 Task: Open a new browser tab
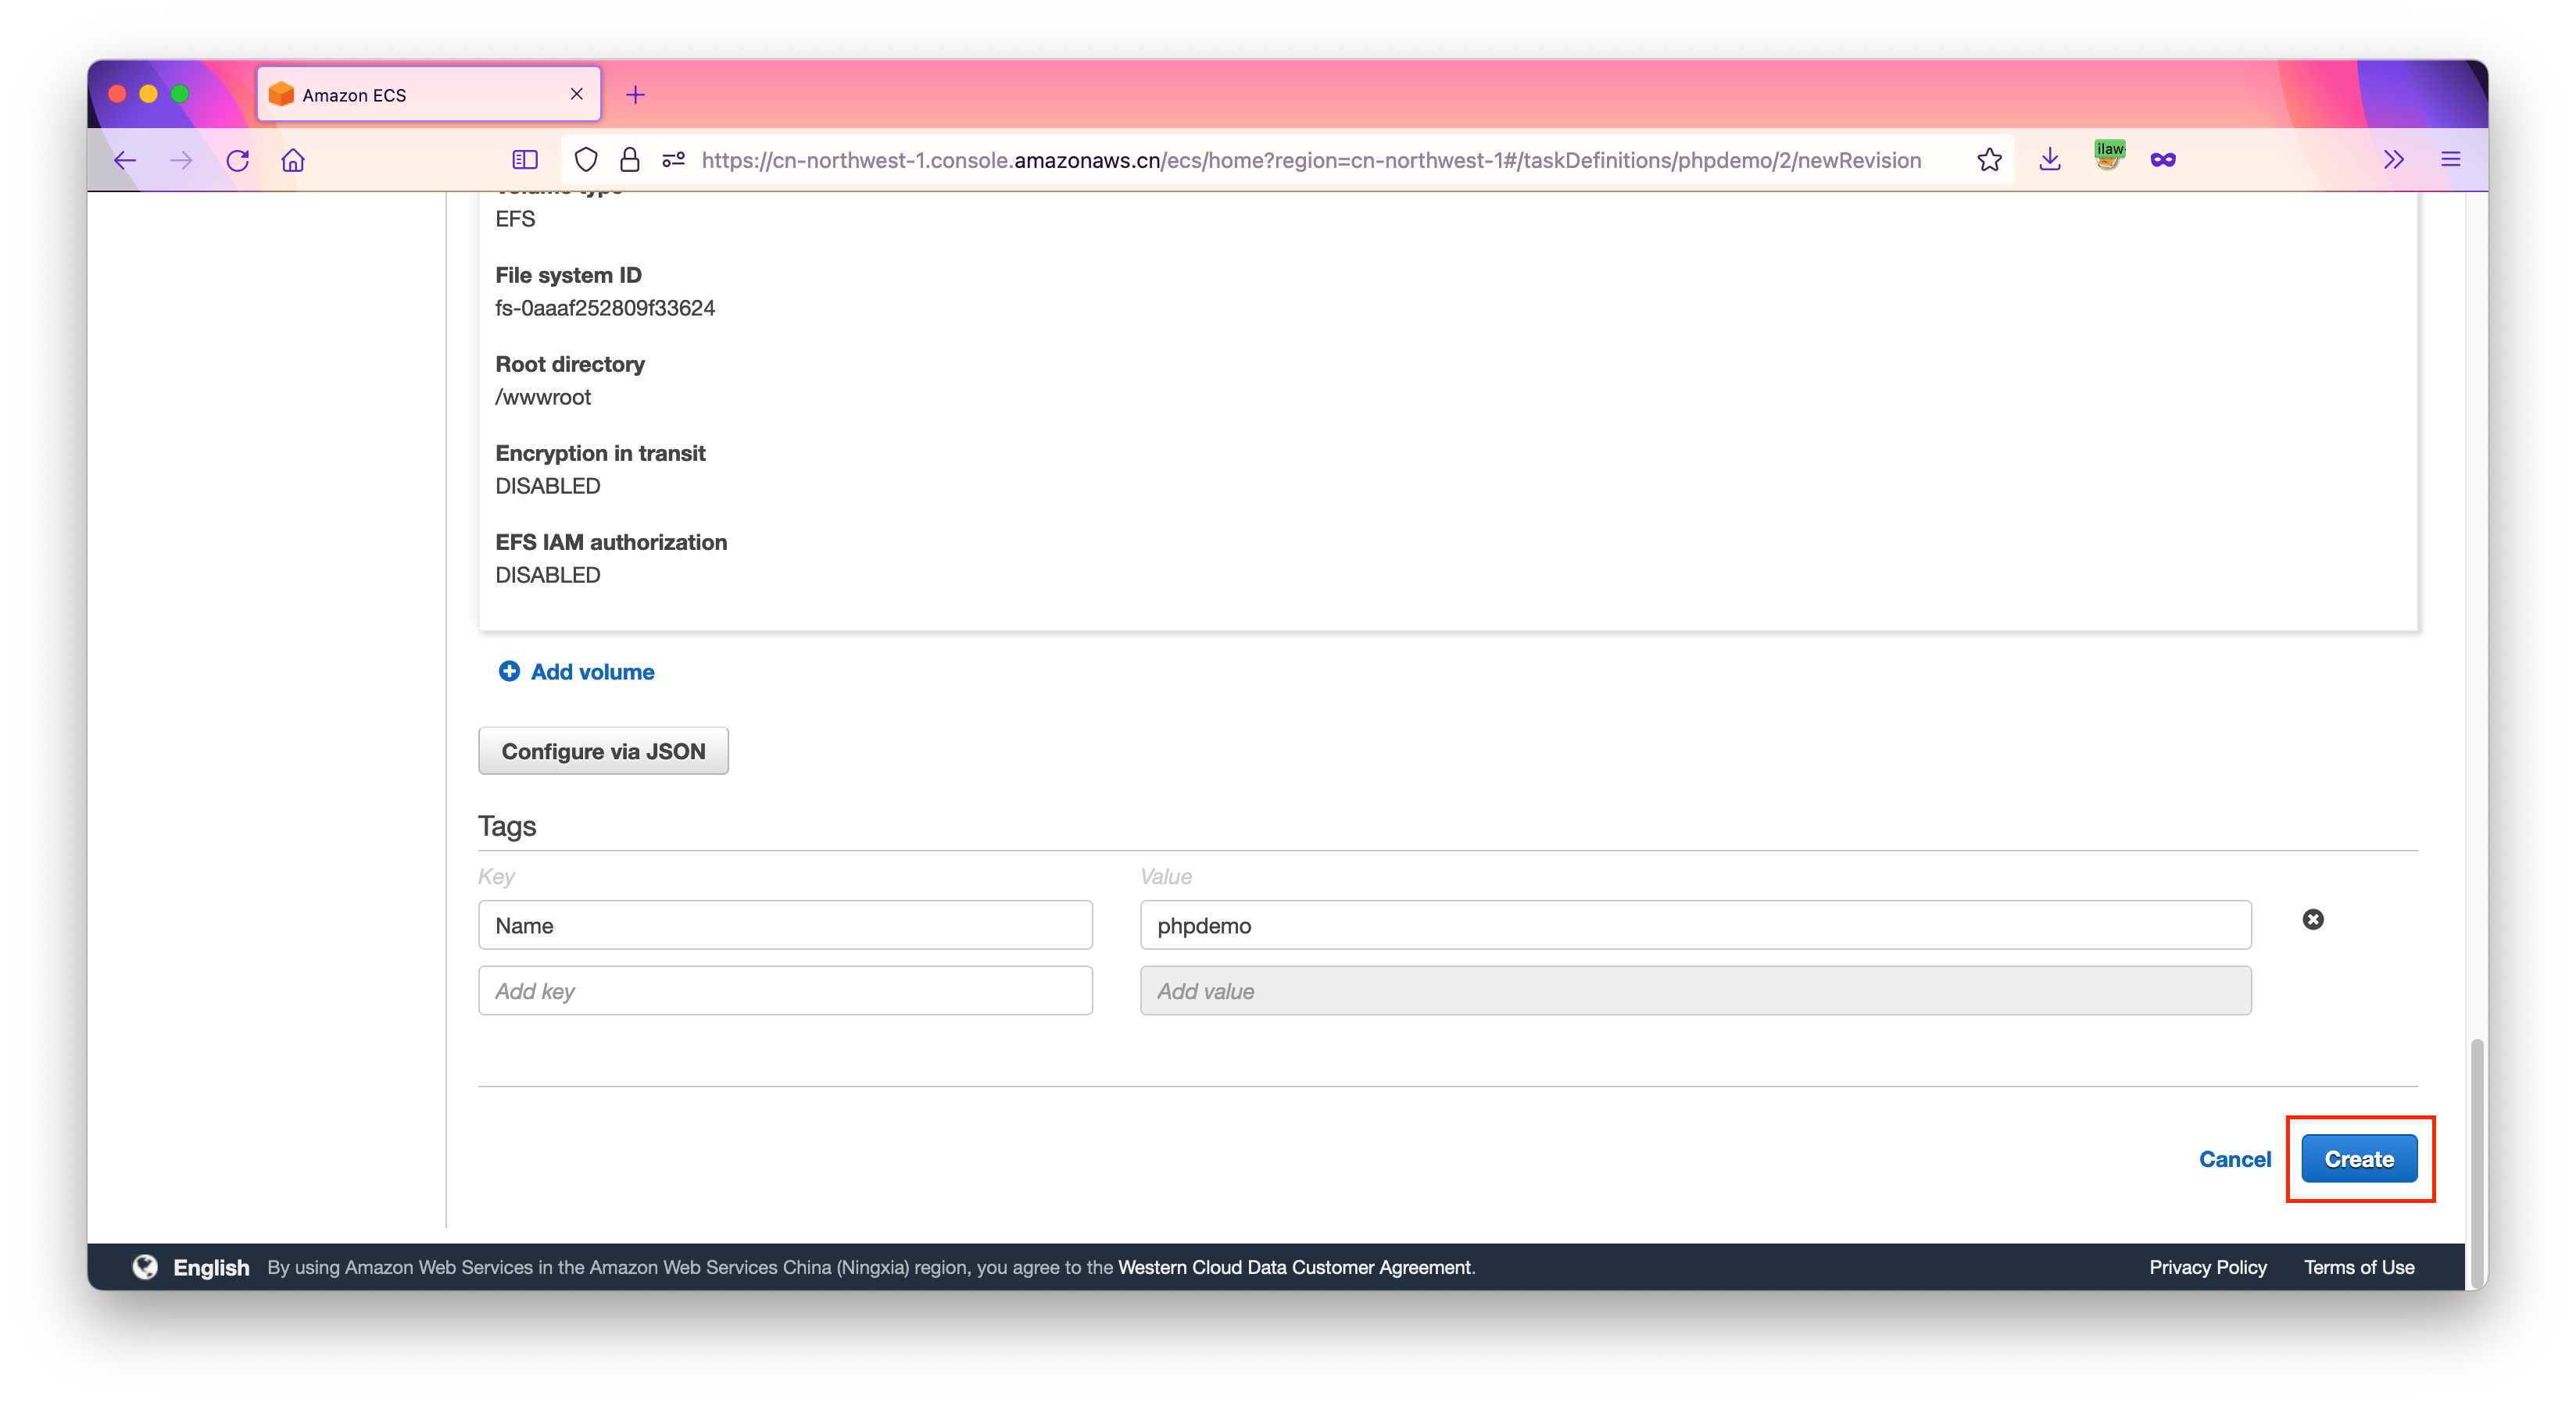[635, 95]
